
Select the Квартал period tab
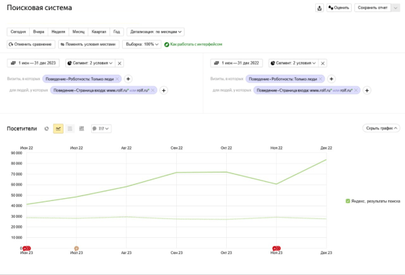pyautogui.click(x=99, y=32)
